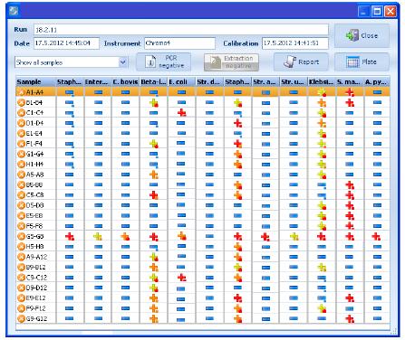Minimize the window
405x340 pixels.
click(x=363, y=12)
